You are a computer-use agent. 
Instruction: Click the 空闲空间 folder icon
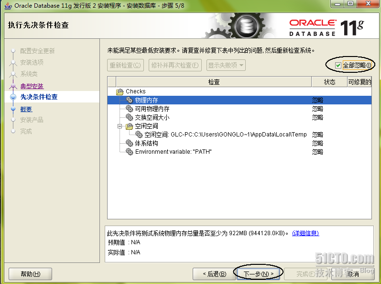click(130, 126)
